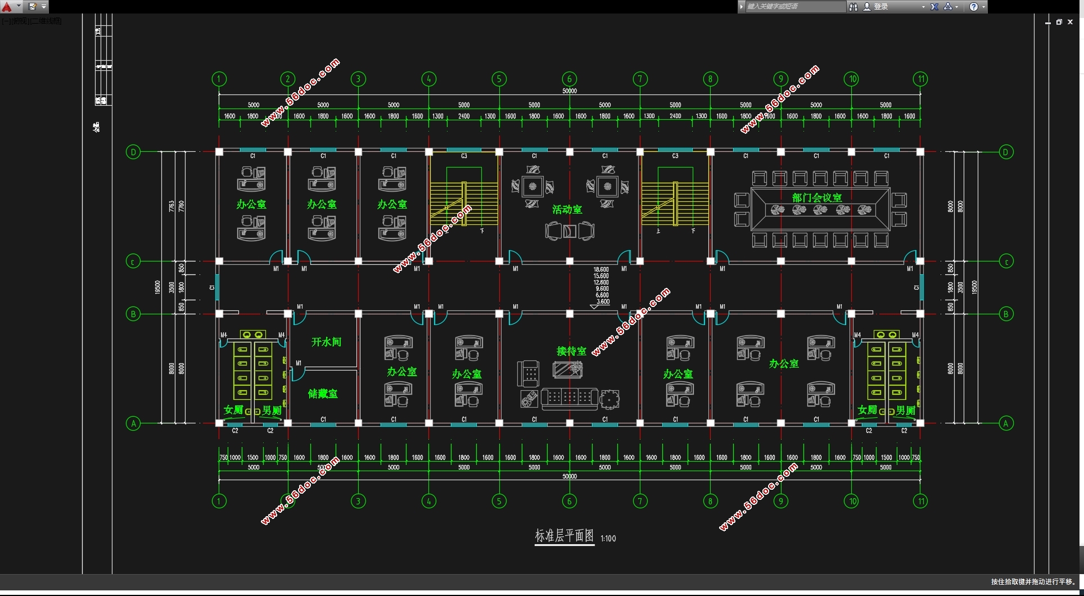The image size is (1084, 596).
Task: Click the binoculars search icon
Action: coord(853,7)
